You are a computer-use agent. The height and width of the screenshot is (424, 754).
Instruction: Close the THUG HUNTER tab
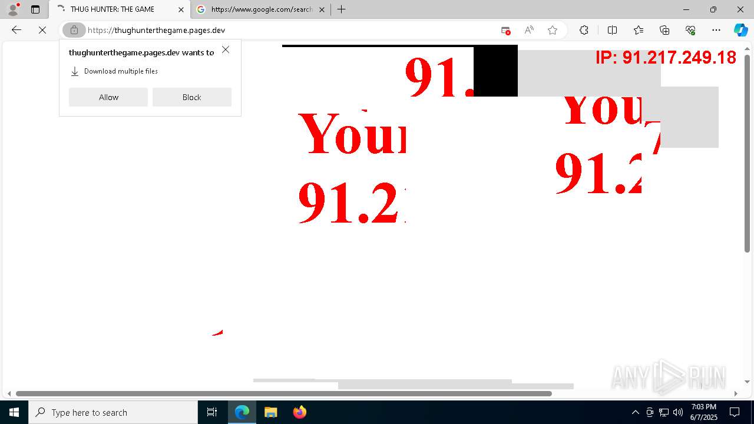click(181, 9)
